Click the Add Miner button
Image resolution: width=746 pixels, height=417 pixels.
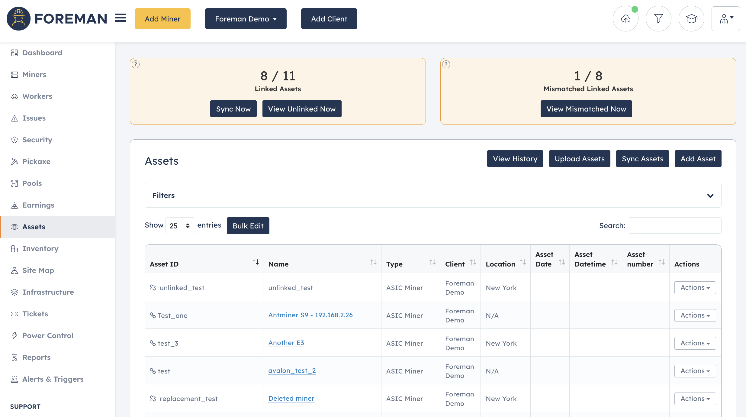pos(162,19)
